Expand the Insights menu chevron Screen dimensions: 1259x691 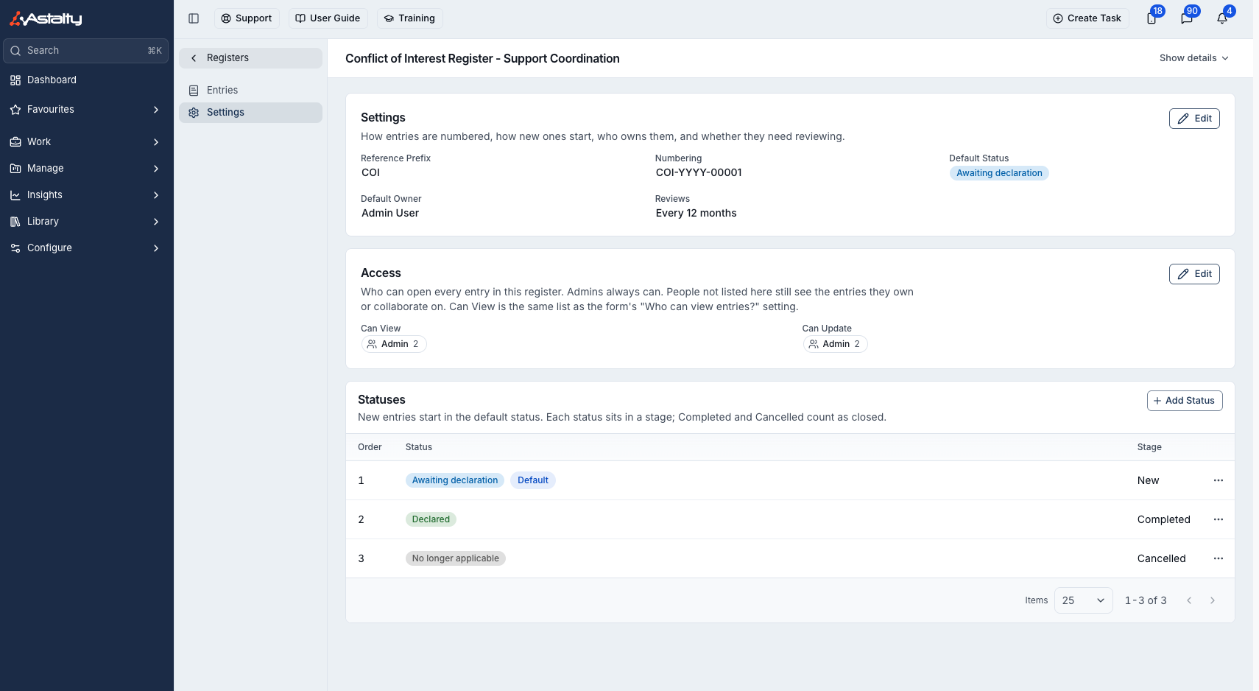[156, 195]
